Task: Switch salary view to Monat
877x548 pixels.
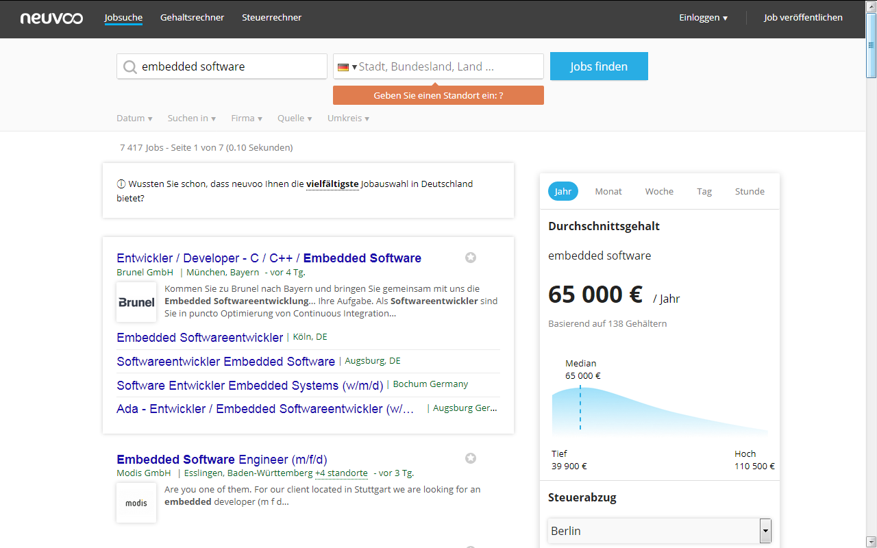Action: point(608,191)
